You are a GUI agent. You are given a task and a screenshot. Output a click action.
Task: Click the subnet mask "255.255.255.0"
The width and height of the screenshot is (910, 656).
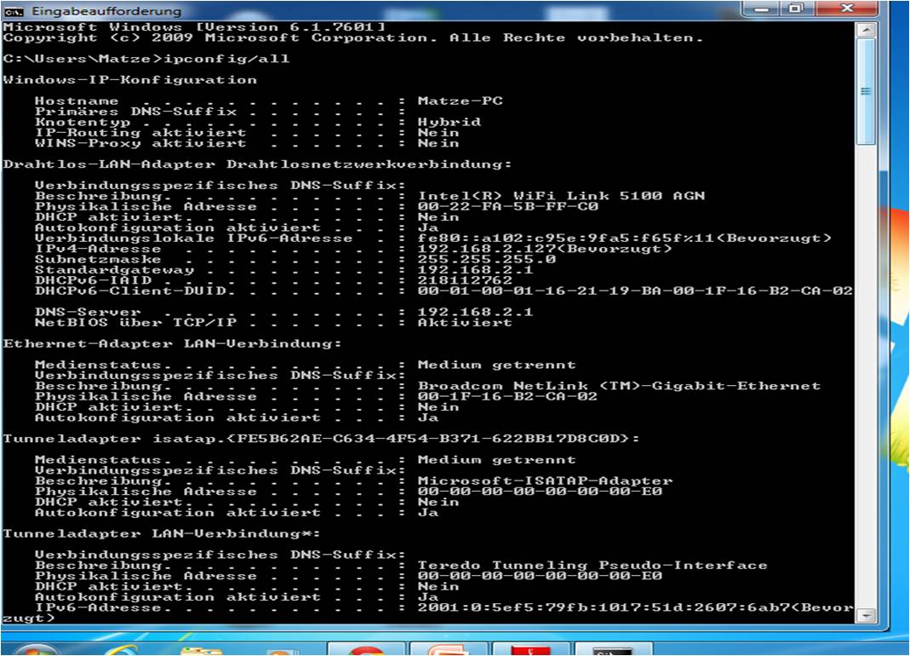pyautogui.click(x=487, y=259)
